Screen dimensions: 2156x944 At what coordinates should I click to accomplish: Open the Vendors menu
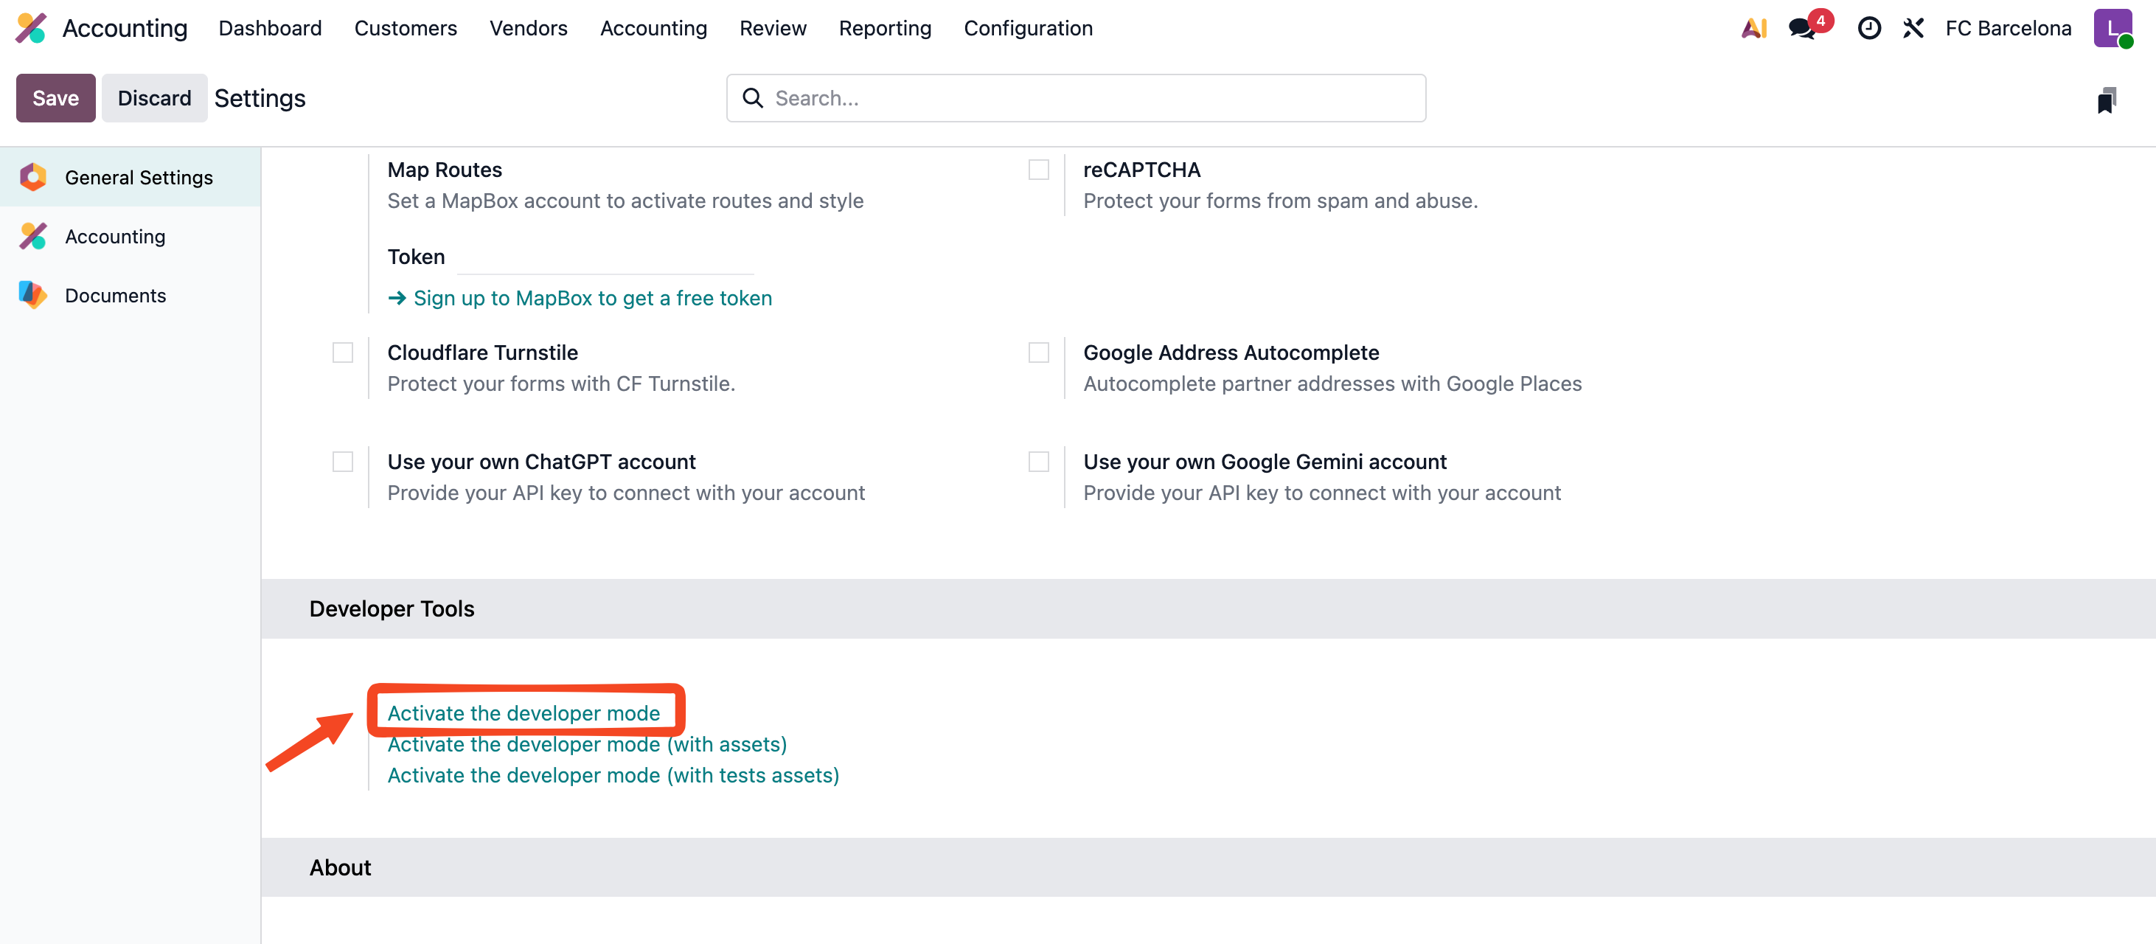(528, 27)
